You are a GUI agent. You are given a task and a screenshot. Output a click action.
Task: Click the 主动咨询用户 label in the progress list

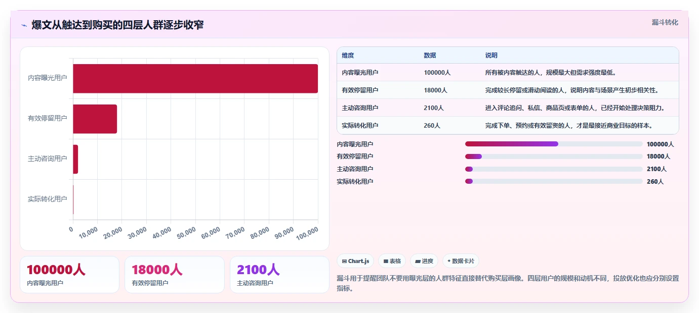[355, 169]
